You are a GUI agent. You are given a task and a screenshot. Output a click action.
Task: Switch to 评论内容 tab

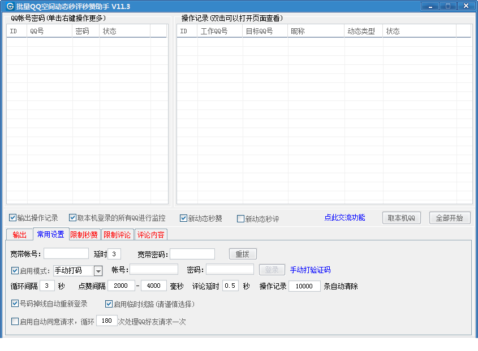tap(151, 235)
